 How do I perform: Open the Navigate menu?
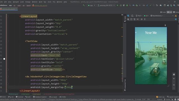pos(16,2)
